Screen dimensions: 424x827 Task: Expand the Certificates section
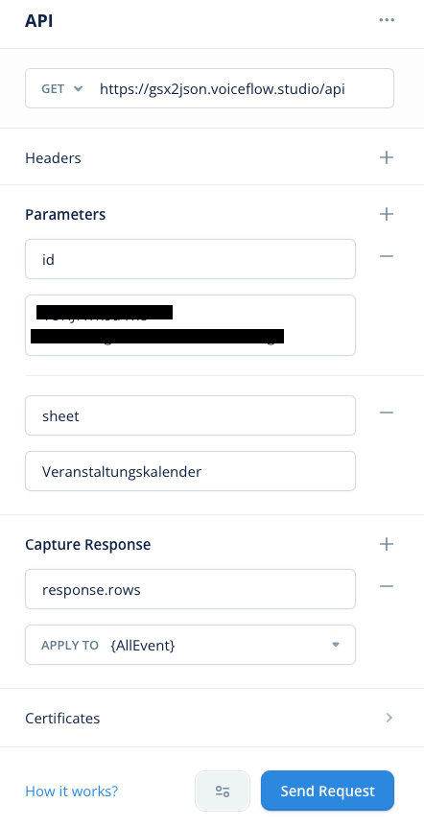pos(211,718)
